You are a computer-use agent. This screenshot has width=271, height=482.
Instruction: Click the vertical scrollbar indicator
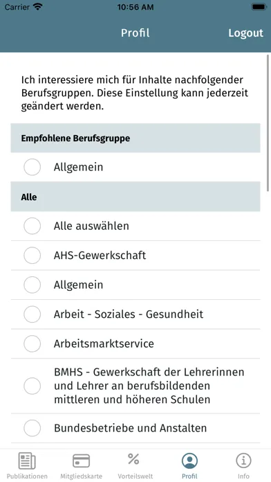[x=268, y=123]
